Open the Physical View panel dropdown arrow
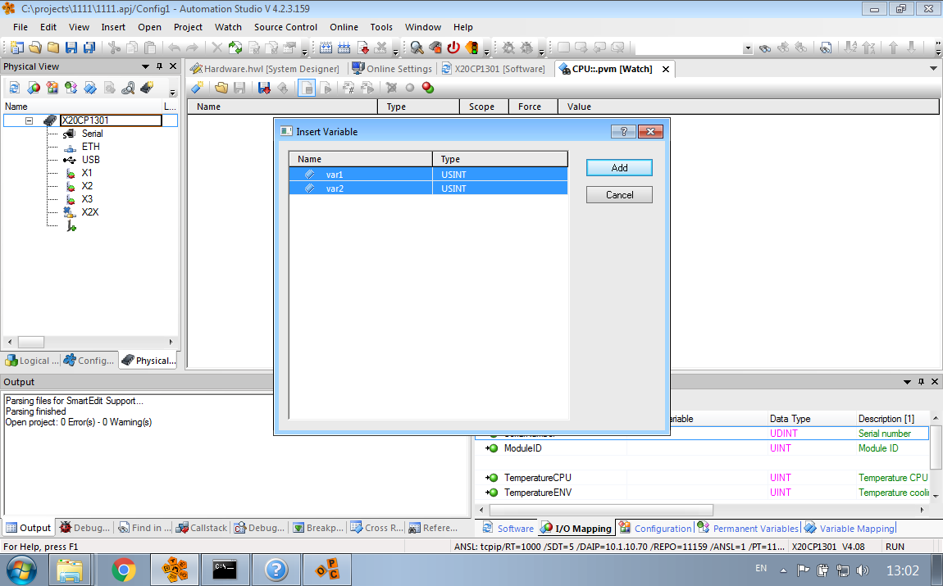 (145, 66)
